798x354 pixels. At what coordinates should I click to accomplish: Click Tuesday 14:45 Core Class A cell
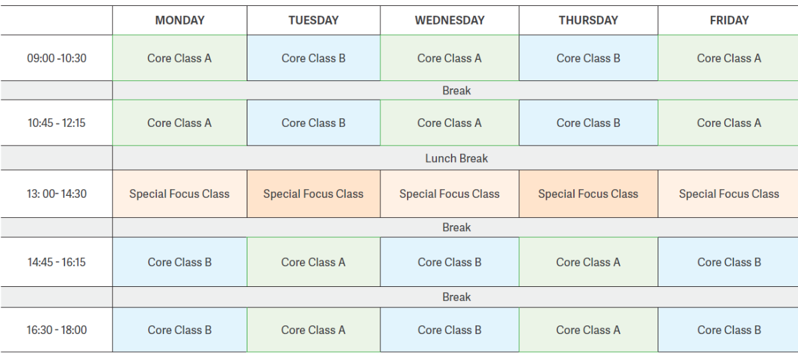[x=313, y=262]
